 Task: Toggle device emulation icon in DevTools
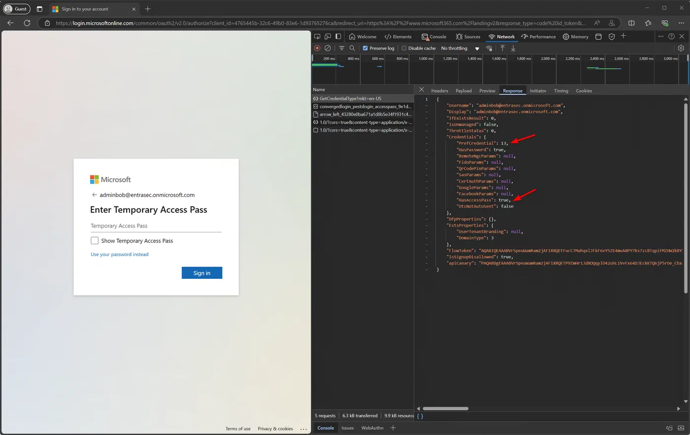pyautogui.click(x=328, y=36)
